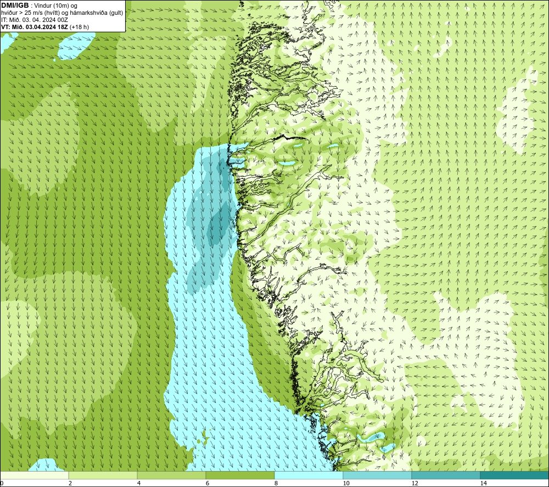Click the legend scale label '0'
This screenshot has width=549, height=487.
click(x=2, y=484)
